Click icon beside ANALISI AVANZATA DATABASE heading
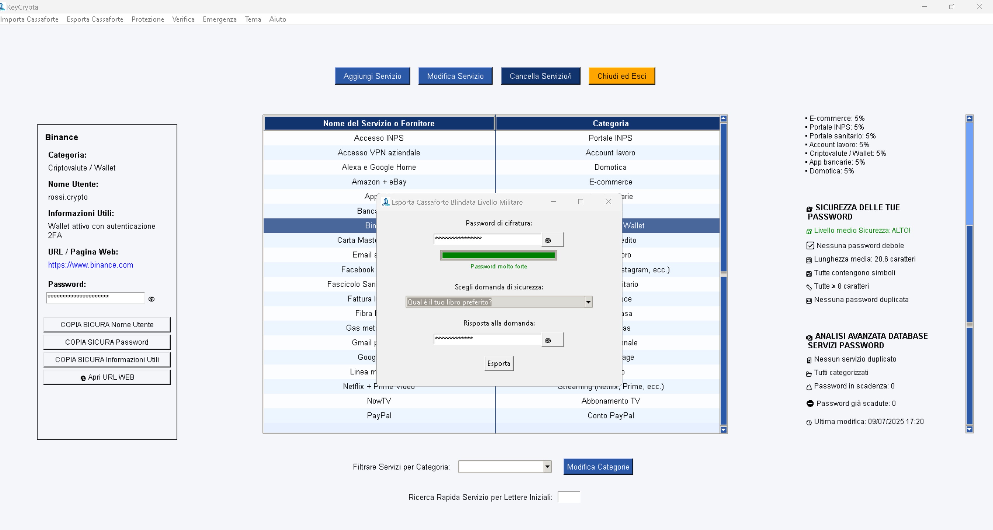993x530 pixels. pos(809,338)
